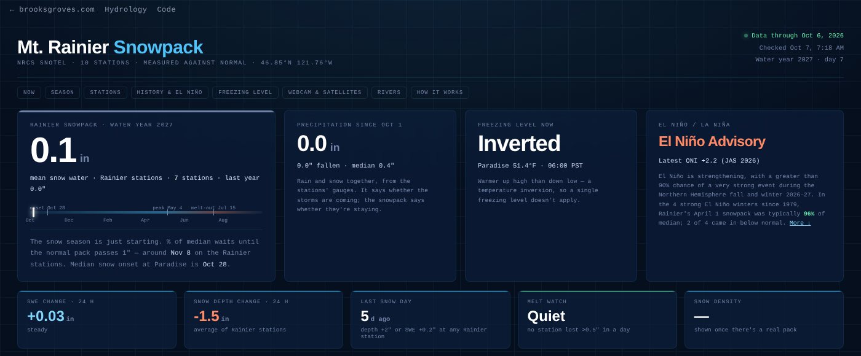Screen dimensions: 861x356
Task: Open the STATIONS tab
Action: pyautogui.click(x=105, y=93)
